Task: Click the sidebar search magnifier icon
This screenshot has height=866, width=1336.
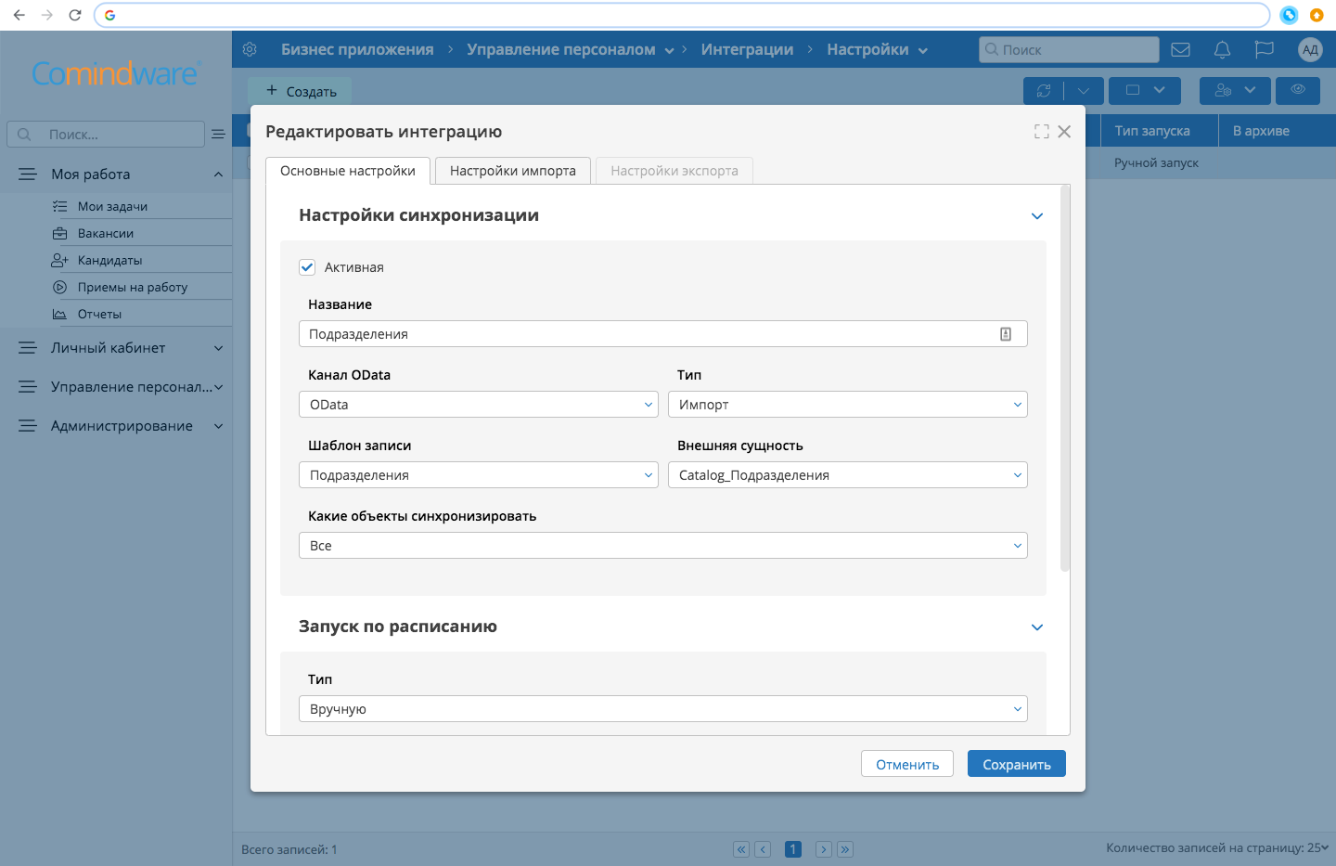Action: pos(25,134)
